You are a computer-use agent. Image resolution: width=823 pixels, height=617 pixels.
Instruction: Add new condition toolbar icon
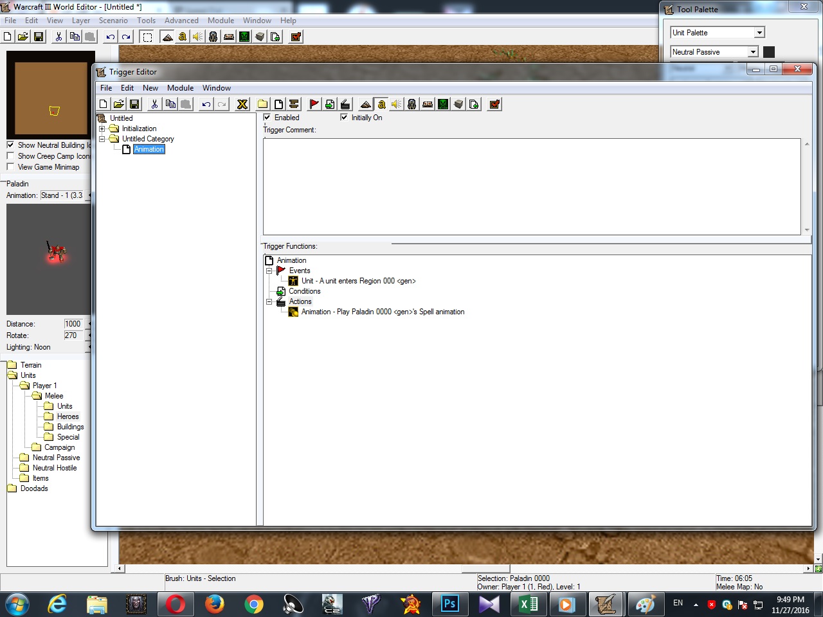coord(330,104)
